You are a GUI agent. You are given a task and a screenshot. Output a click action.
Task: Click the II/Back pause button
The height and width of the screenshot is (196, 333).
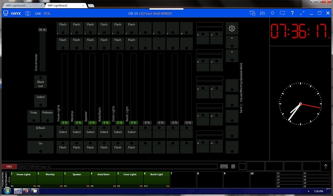click(x=41, y=131)
